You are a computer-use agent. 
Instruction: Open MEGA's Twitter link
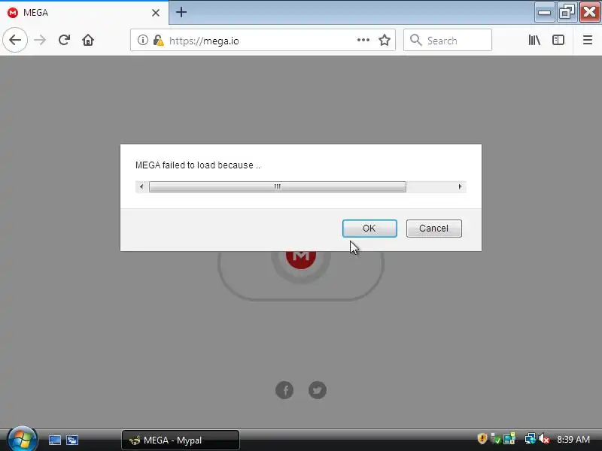(318, 390)
